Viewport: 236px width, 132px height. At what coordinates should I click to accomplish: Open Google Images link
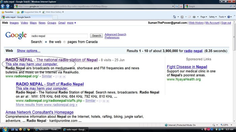pos(14,23)
